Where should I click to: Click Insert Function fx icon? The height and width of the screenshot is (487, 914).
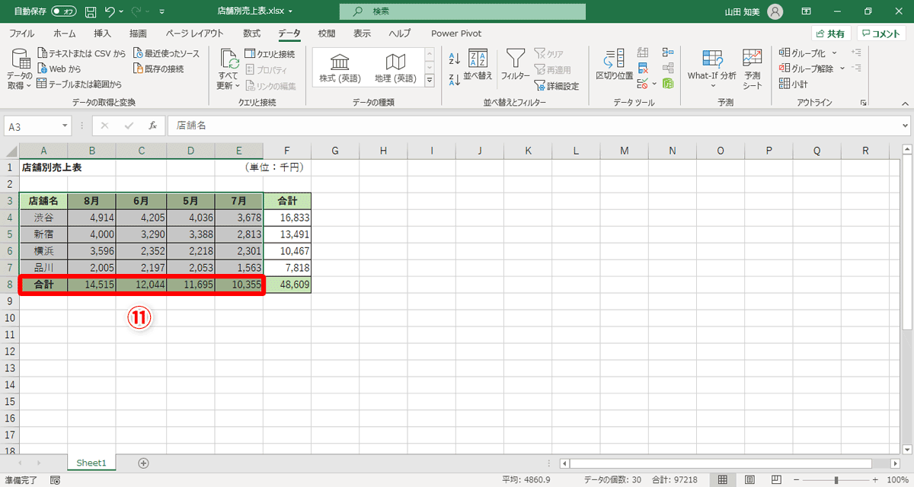click(x=152, y=126)
